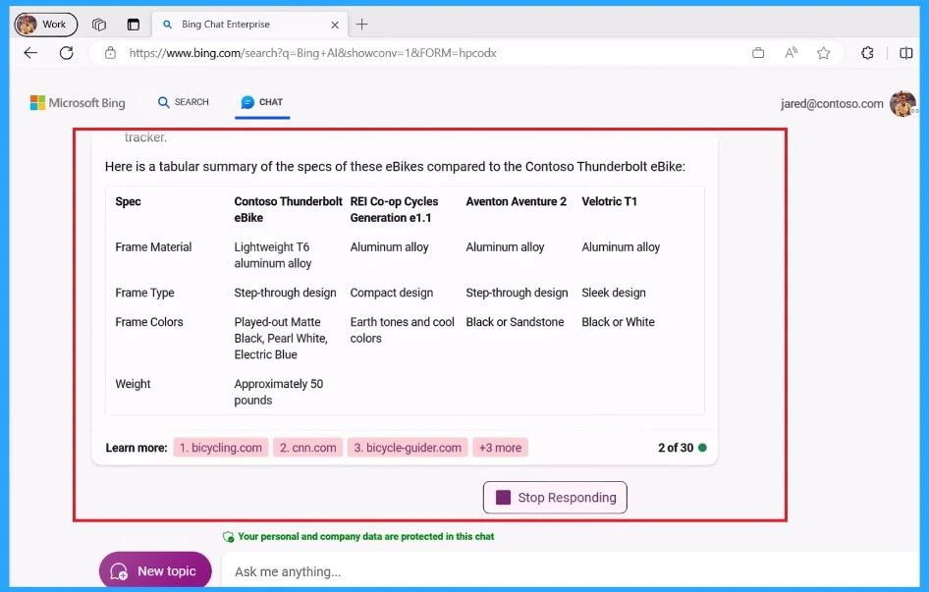
Task: Go back to the previous page
Action: (x=30, y=53)
